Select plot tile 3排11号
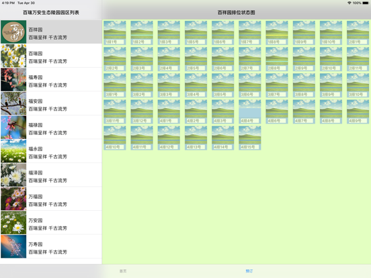This screenshot has height=278, width=371. [115, 111]
